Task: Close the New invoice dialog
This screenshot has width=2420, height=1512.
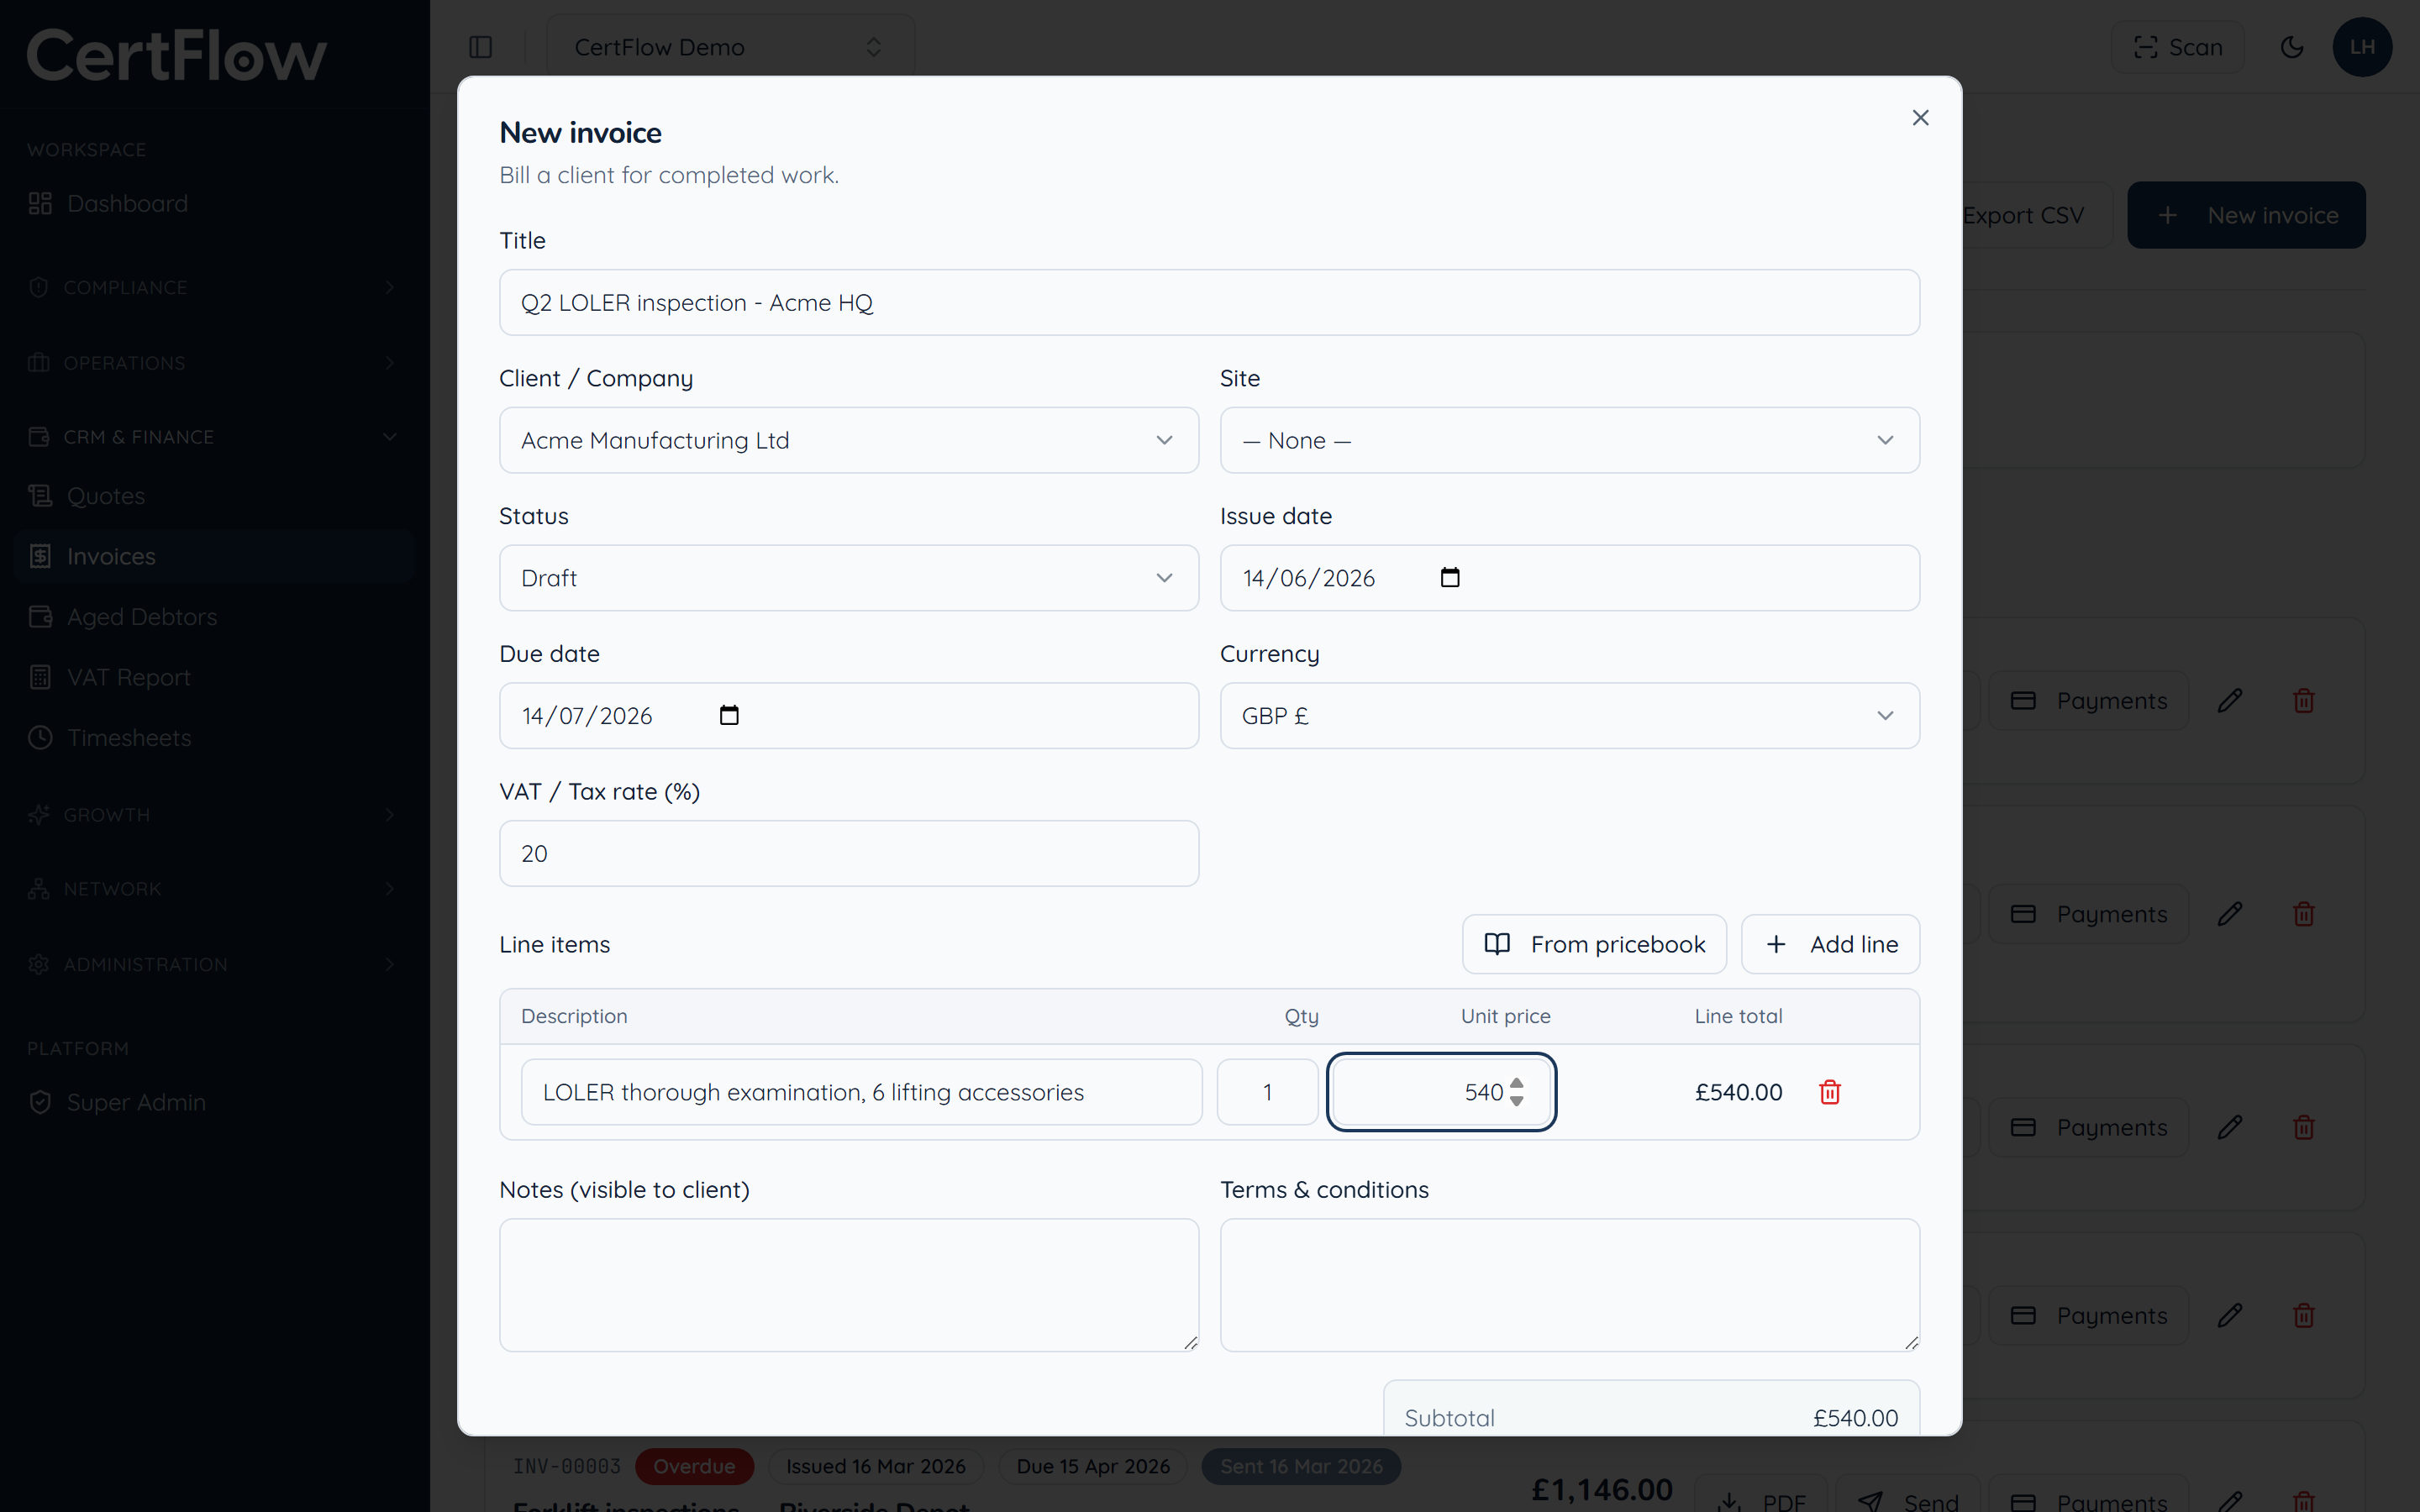Action: (x=1920, y=118)
